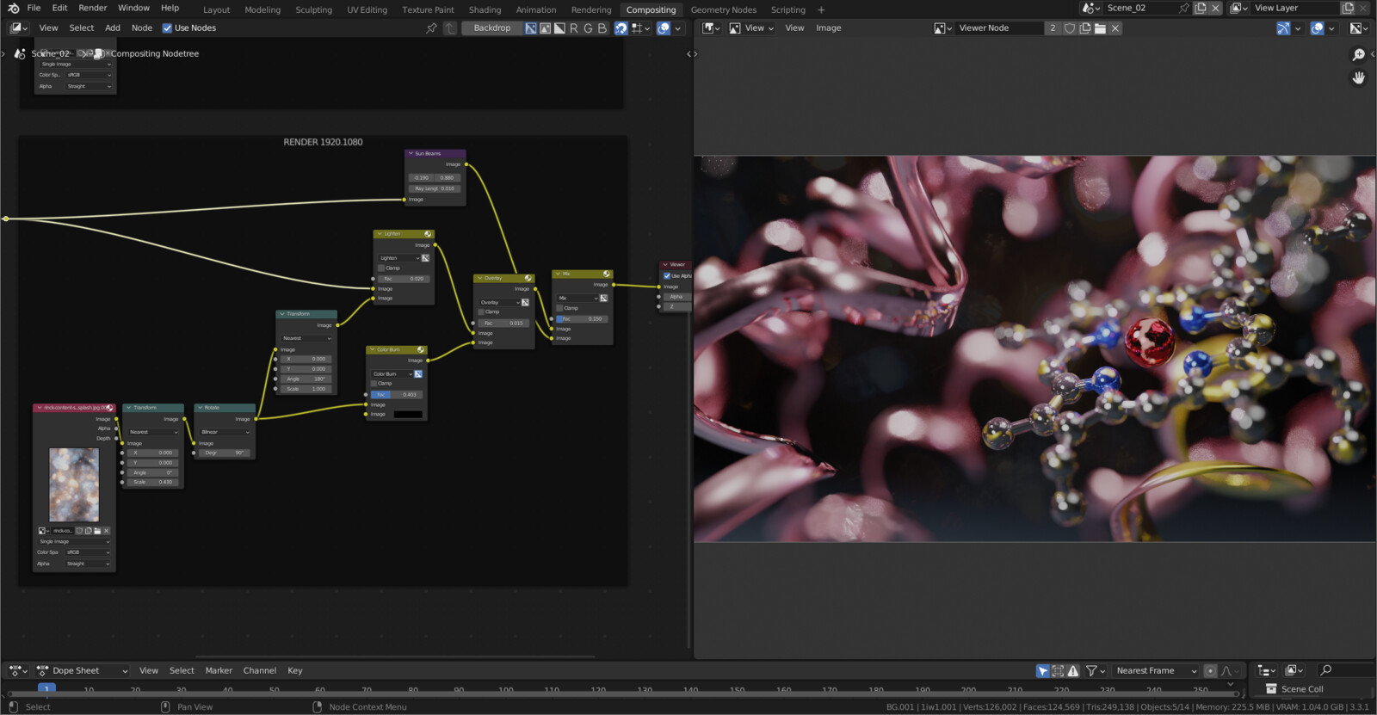This screenshot has height=715, width=1377.
Task: Click the pan hand gizmo in image viewer
Action: click(1359, 78)
